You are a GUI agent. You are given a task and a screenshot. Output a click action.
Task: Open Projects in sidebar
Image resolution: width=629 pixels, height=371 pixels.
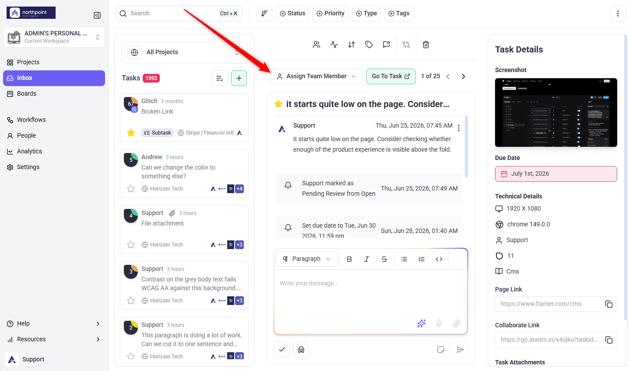(x=54, y=62)
